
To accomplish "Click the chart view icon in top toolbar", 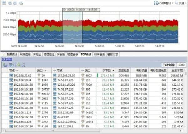I will (4, 3).
